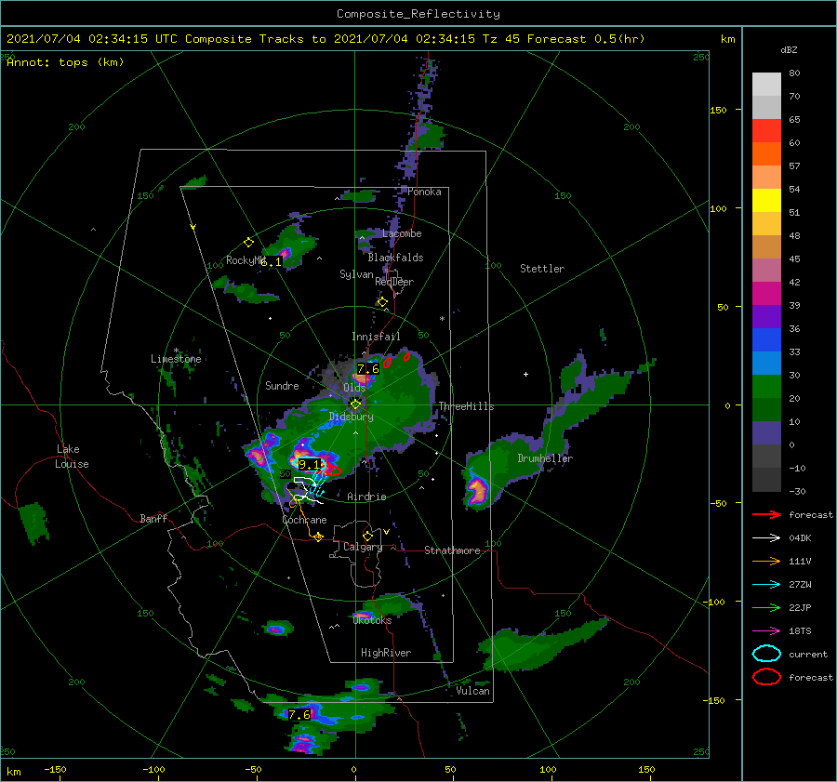
Task: Click the intense storm cell southwest of Drumheller
Action: pos(477,490)
